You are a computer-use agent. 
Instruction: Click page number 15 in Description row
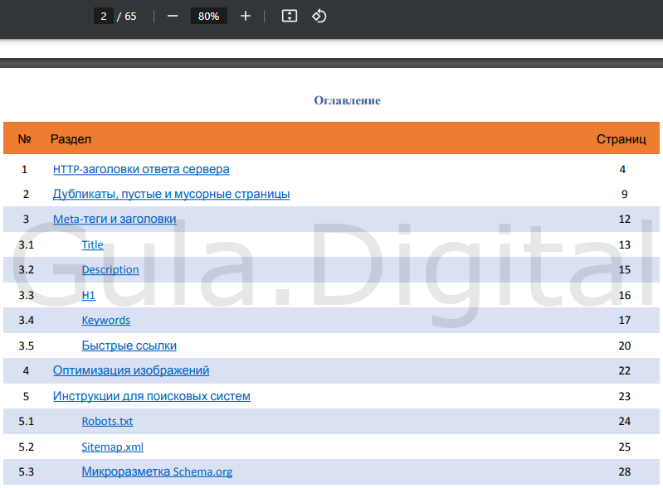coord(625,270)
